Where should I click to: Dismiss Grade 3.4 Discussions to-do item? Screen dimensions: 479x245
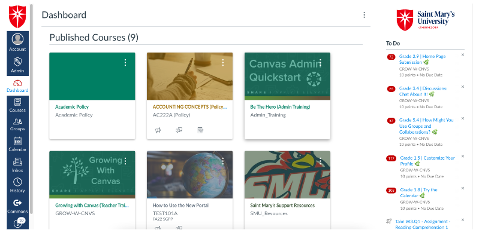click(x=462, y=87)
